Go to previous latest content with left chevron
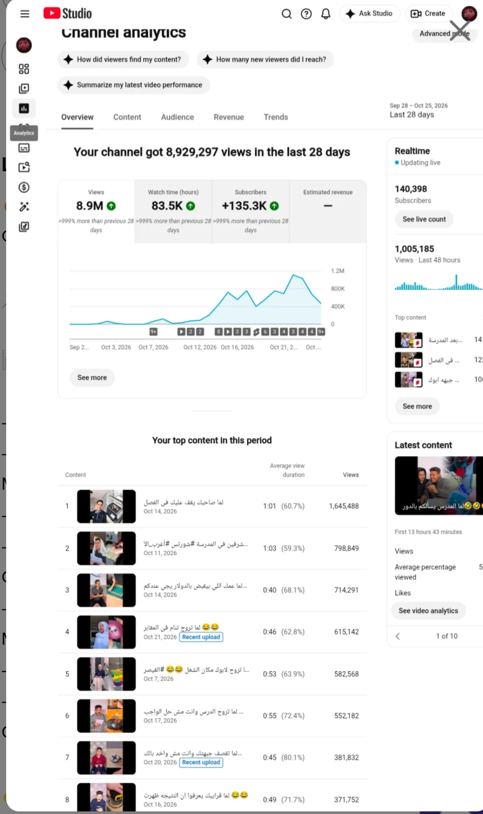The image size is (483, 814). coord(398,636)
